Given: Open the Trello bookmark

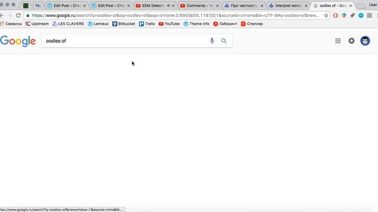Looking at the screenshot, I should (147, 24).
